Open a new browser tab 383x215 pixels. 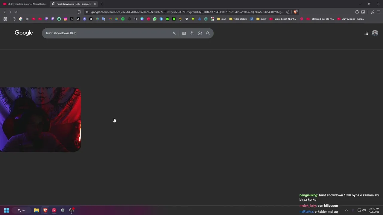coord(102,4)
